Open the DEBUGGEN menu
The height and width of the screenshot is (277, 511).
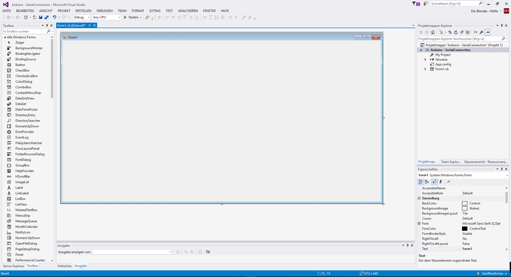point(105,11)
